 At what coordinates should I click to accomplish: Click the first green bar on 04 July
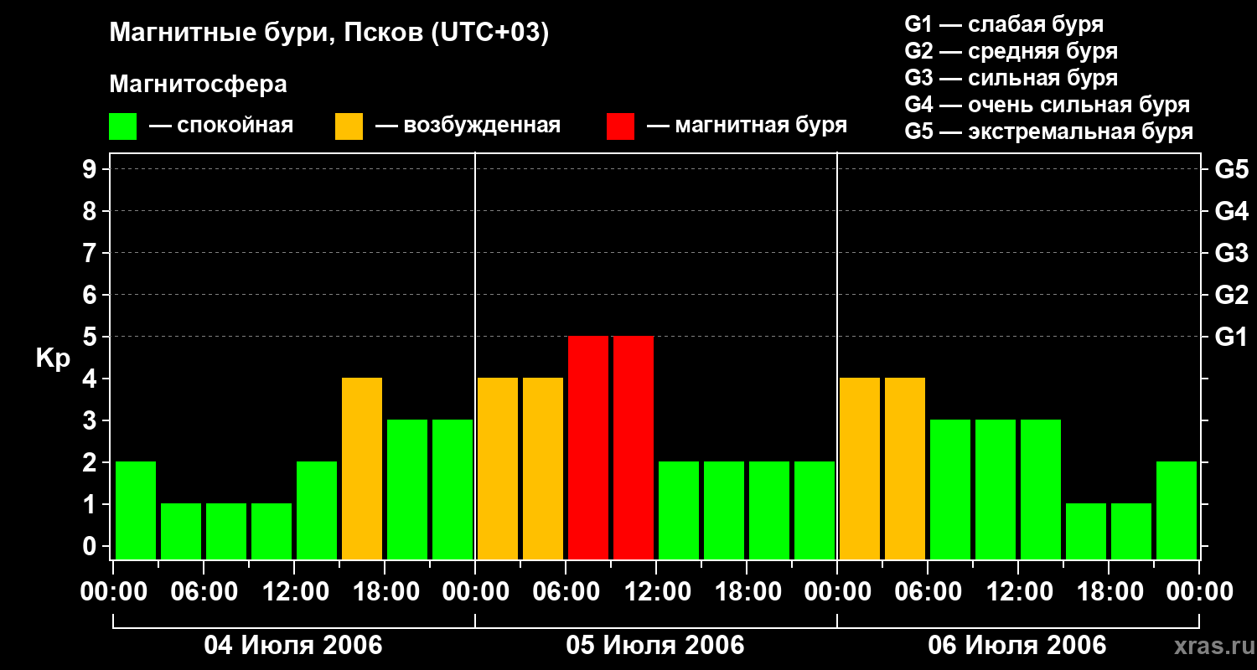coord(136,510)
